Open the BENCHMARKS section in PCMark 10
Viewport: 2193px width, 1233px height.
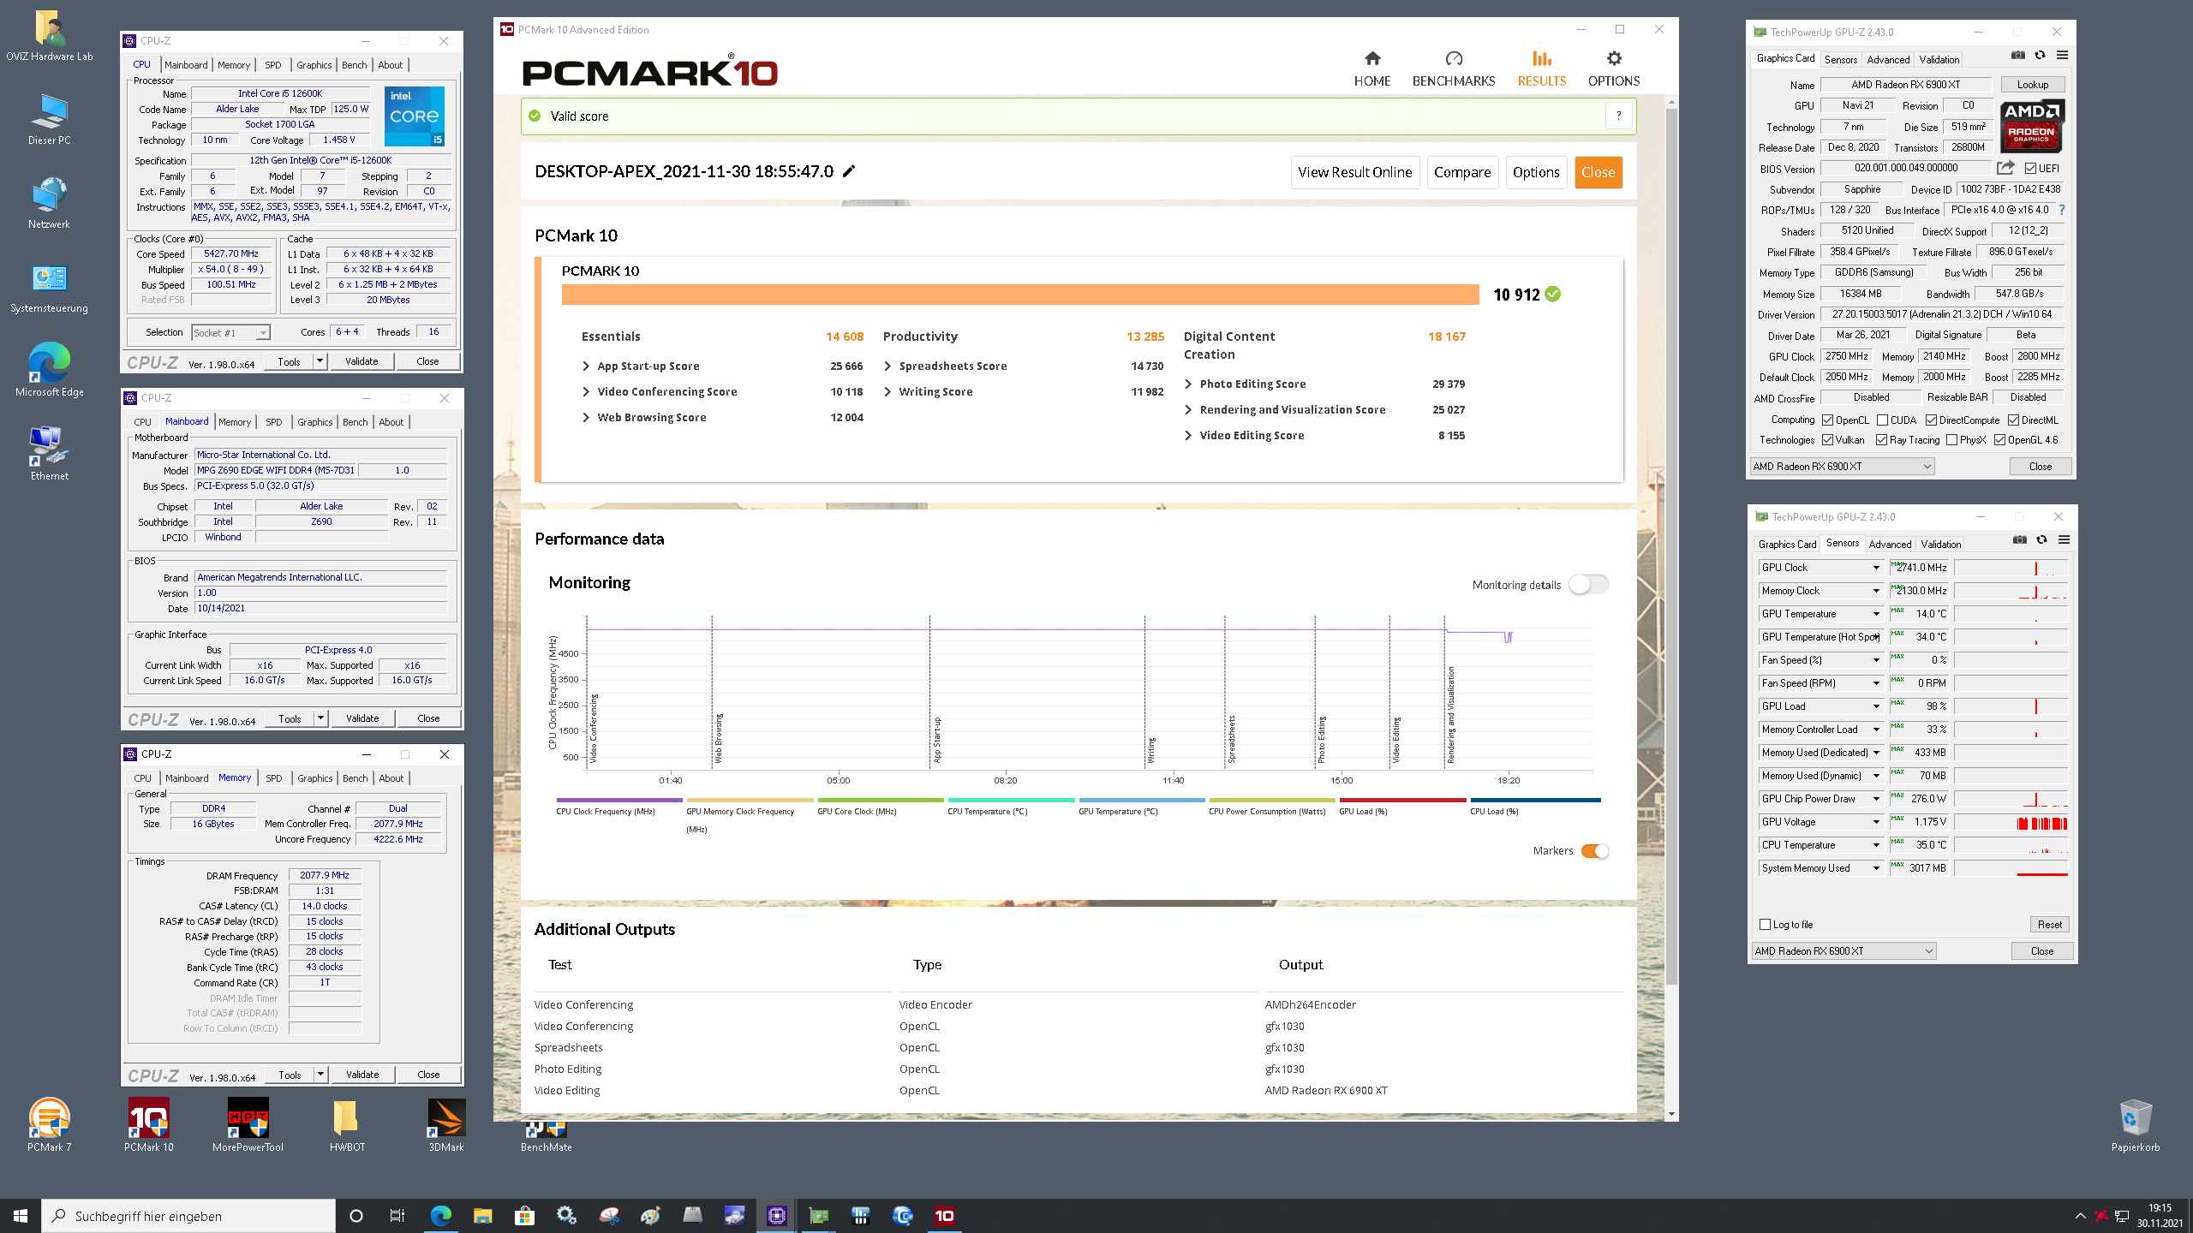(1453, 68)
